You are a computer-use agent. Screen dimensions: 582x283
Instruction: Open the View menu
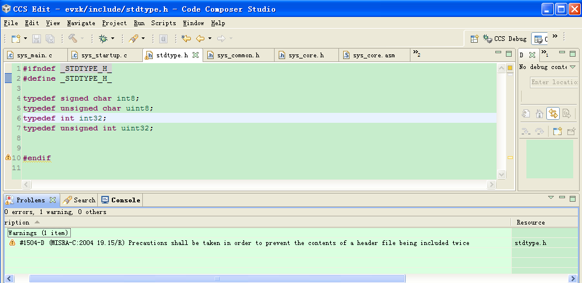click(53, 23)
